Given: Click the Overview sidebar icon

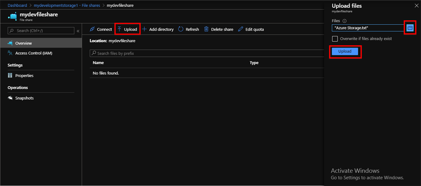Looking at the screenshot, I should [10, 43].
